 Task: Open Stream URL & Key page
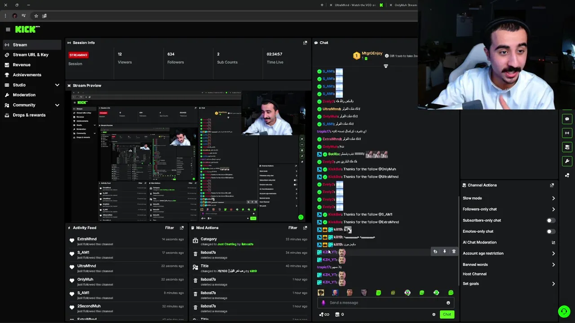point(31,55)
